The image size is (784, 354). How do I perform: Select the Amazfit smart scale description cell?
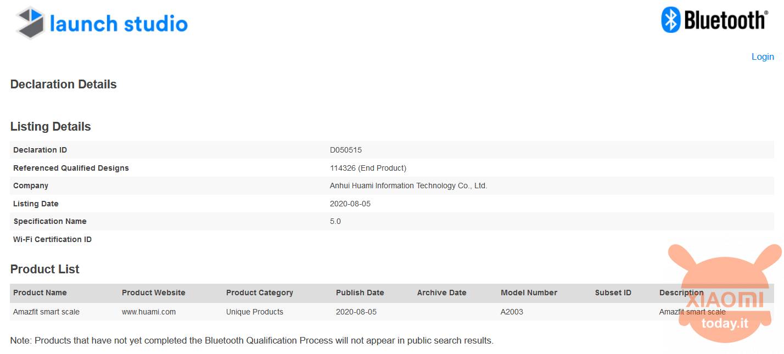692,312
